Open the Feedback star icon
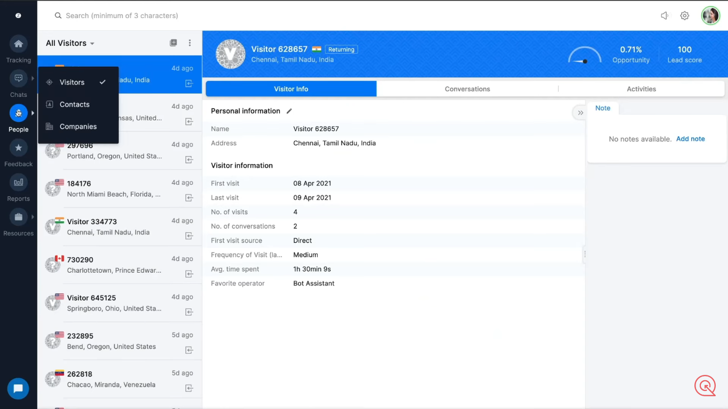Screen dimensions: 728x409 18,148
